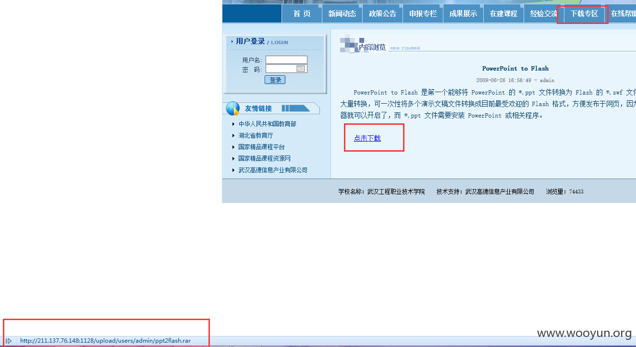Click the 浏览量：74433 footer counter

(x=564, y=191)
